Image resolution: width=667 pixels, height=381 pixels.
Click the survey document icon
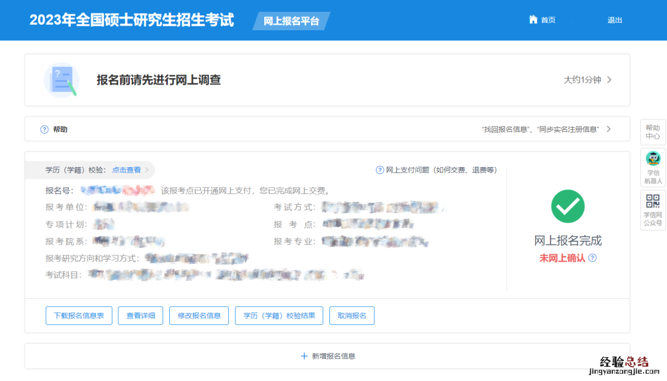(x=61, y=80)
